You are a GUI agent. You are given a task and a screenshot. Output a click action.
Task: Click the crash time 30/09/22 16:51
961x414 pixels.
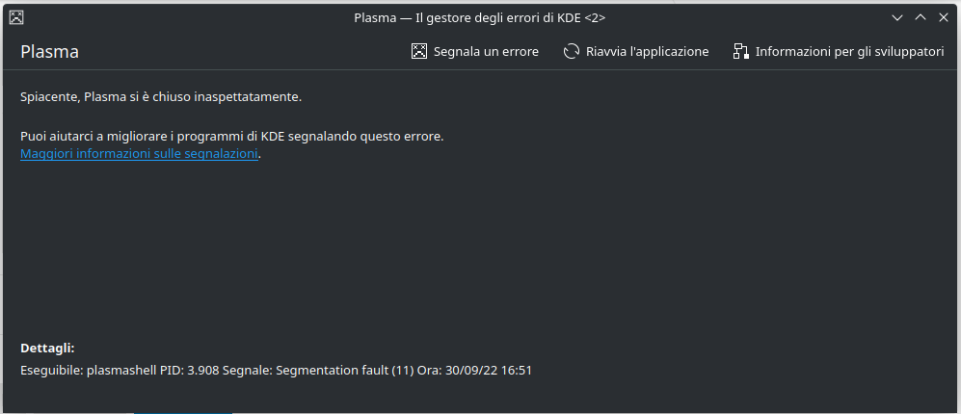pos(489,370)
